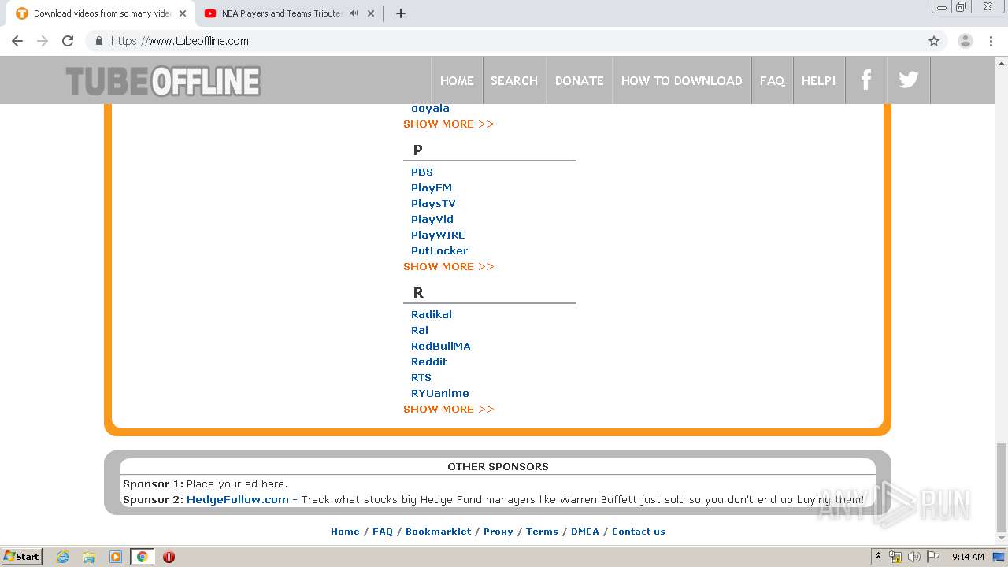Image resolution: width=1008 pixels, height=567 pixels.
Task: Open the footer Proxy link
Action: click(498, 532)
